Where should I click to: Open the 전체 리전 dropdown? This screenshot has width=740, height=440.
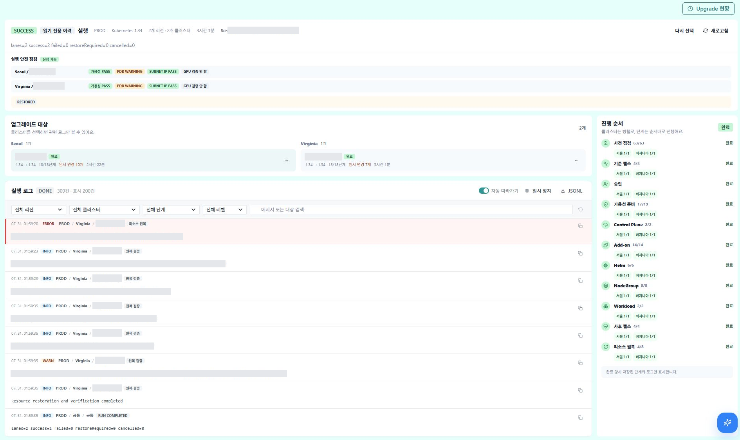[38, 209]
